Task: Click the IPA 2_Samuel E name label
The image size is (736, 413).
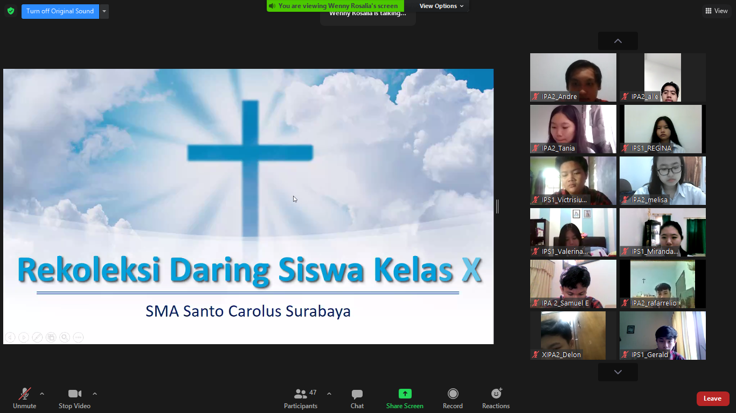Action: click(x=565, y=303)
